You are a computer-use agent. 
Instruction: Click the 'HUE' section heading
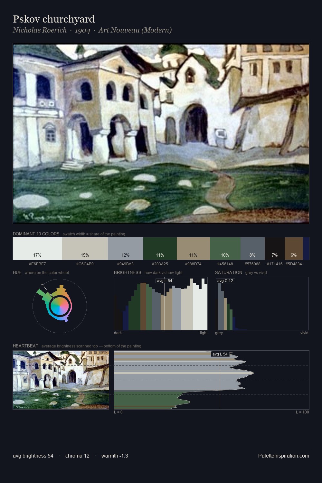tap(17, 272)
